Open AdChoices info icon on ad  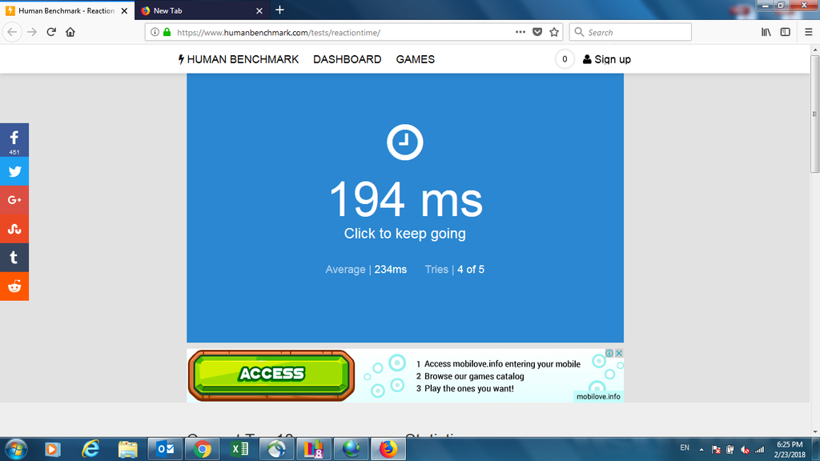click(609, 353)
